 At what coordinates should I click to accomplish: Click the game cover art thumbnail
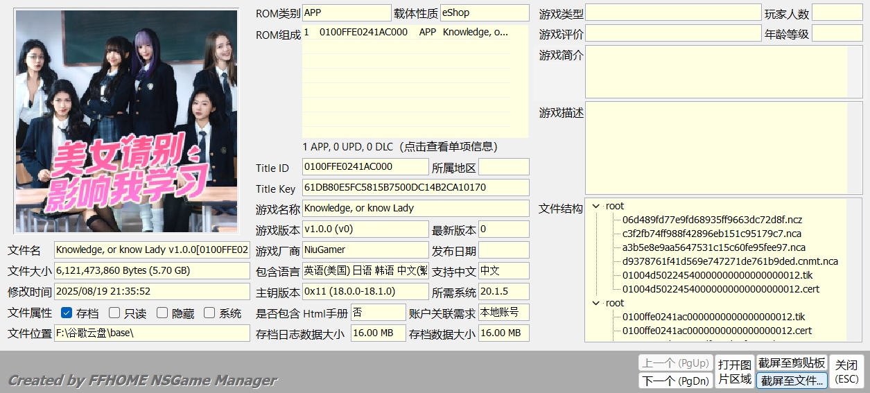(127, 121)
